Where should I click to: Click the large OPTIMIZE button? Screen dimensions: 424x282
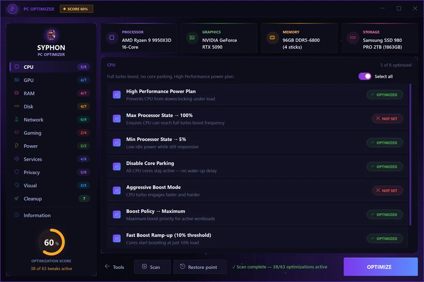[381, 267]
